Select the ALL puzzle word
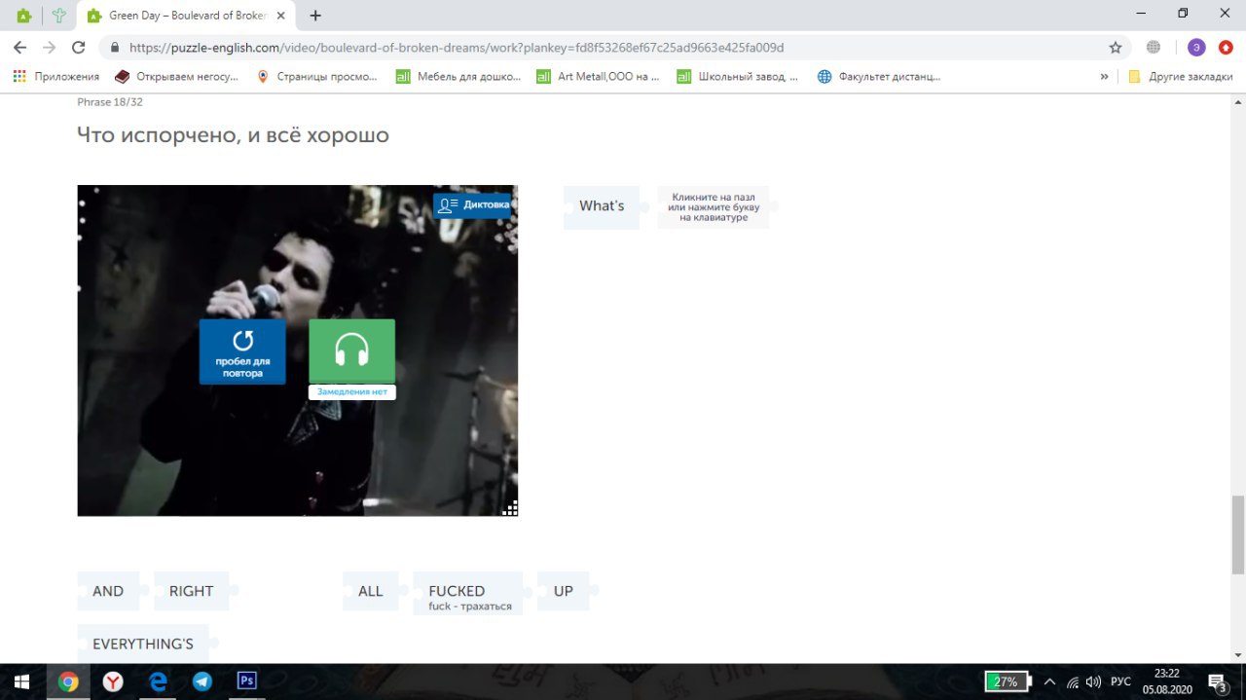The height and width of the screenshot is (700, 1246). click(x=370, y=591)
